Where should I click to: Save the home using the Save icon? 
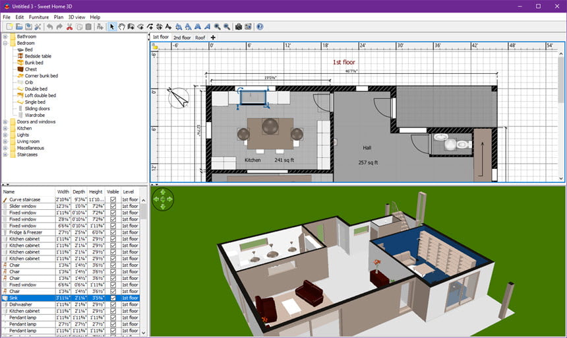[28, 26]
